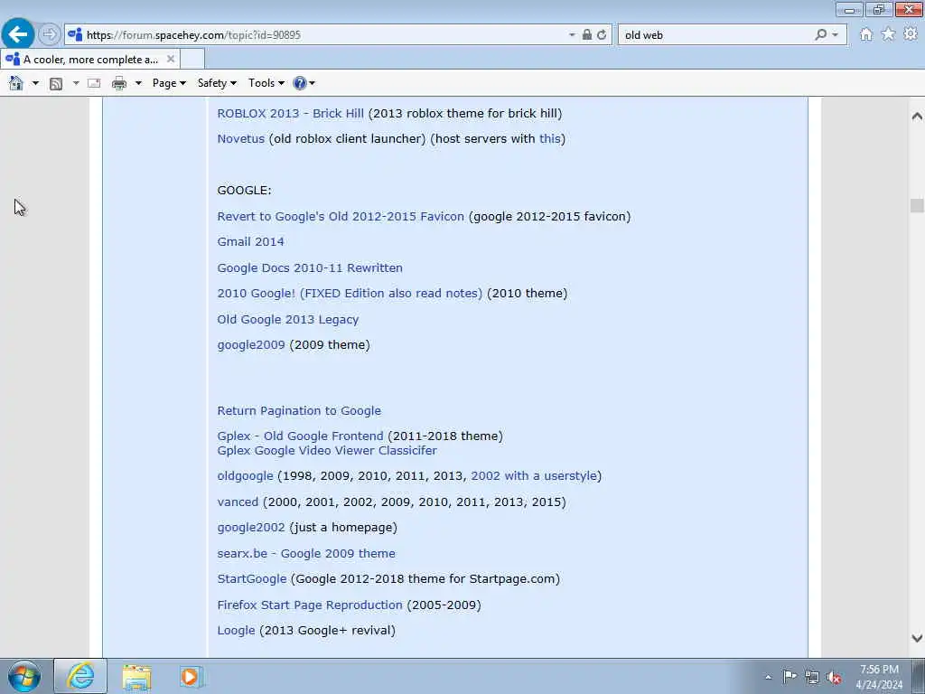Viewport: 925px width, 694px height.
Task: Open search provider dropdown arrow
Action: pos(835,35)
